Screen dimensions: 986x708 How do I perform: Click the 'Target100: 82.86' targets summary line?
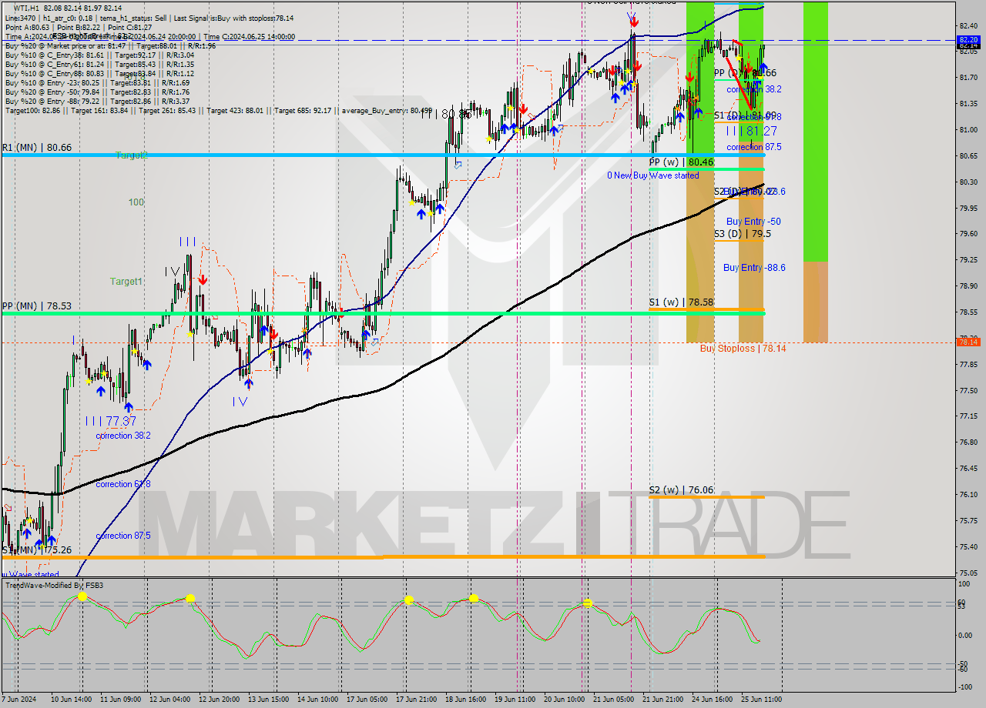click(219, 110)
